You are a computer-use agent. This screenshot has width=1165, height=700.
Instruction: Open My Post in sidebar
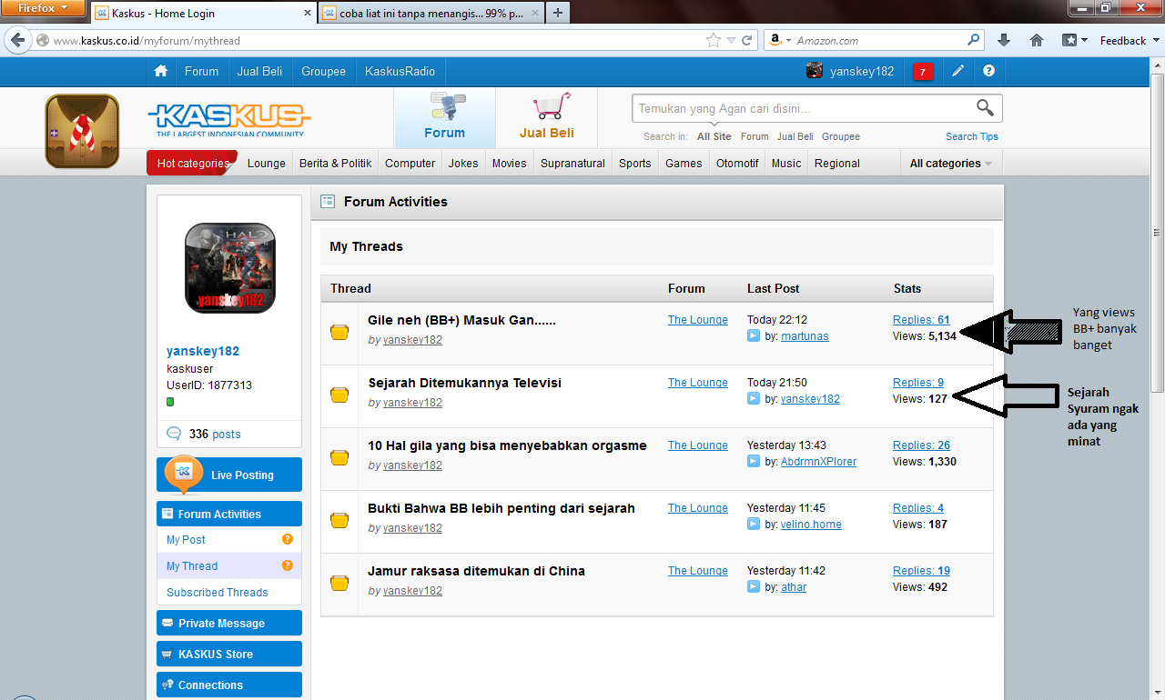(x=186, y=539)
